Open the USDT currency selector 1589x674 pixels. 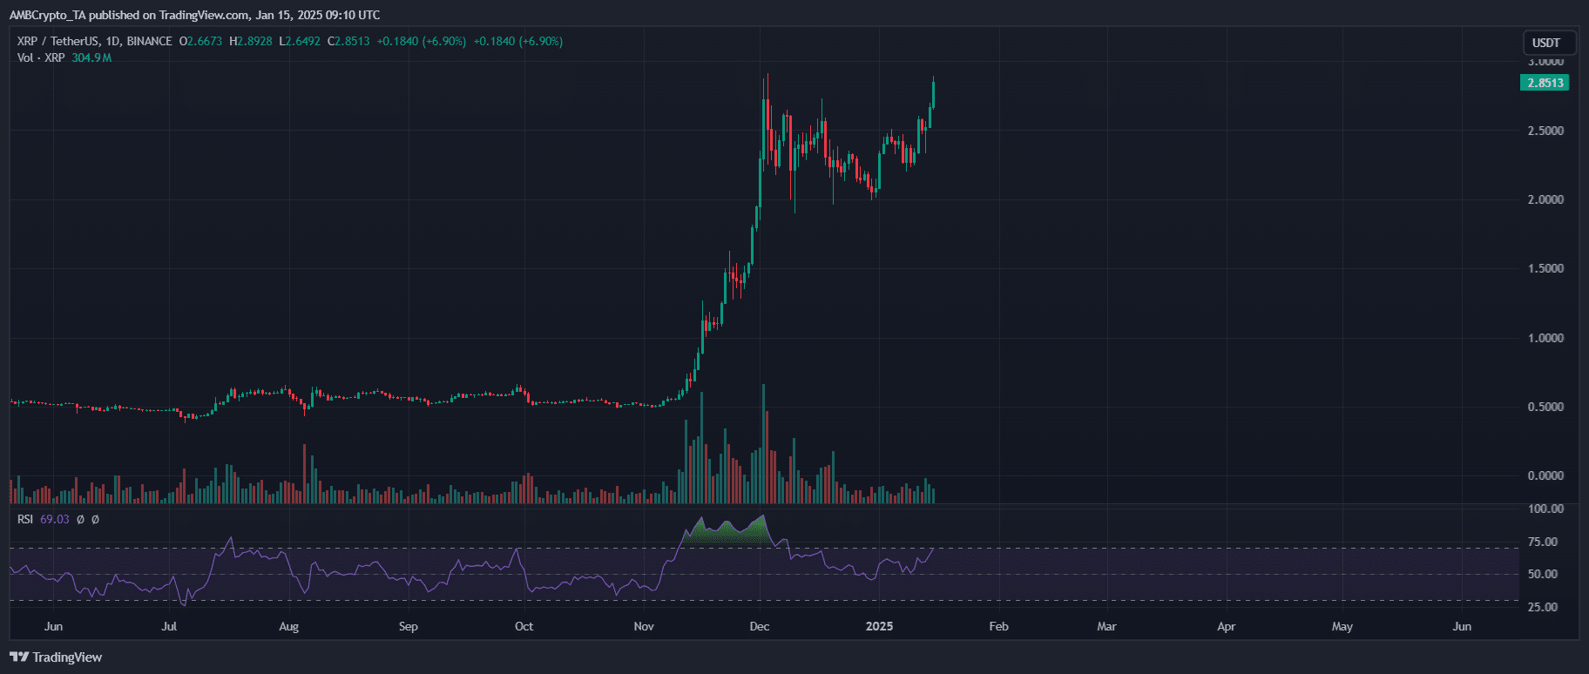tap(1546, 43)
